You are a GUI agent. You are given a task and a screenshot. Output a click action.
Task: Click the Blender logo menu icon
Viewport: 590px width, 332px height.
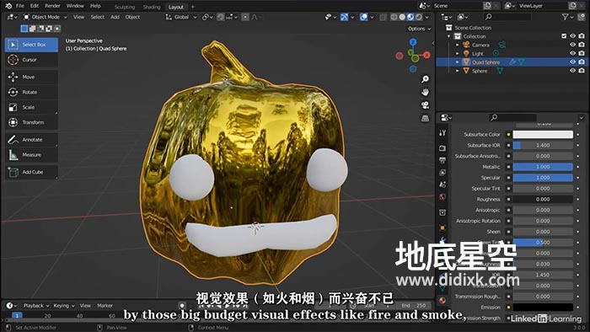click(x=8, y=6)
